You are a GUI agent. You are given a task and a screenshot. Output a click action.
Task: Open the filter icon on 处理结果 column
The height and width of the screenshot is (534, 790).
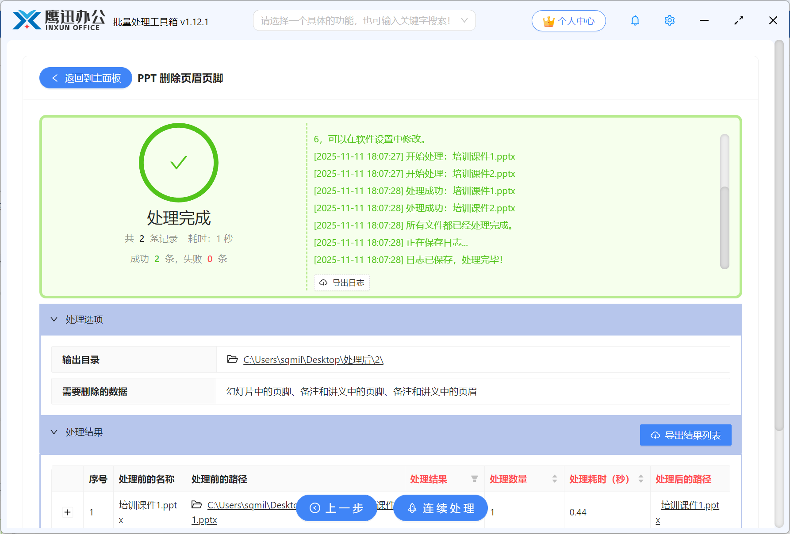(x=475, y=479)
